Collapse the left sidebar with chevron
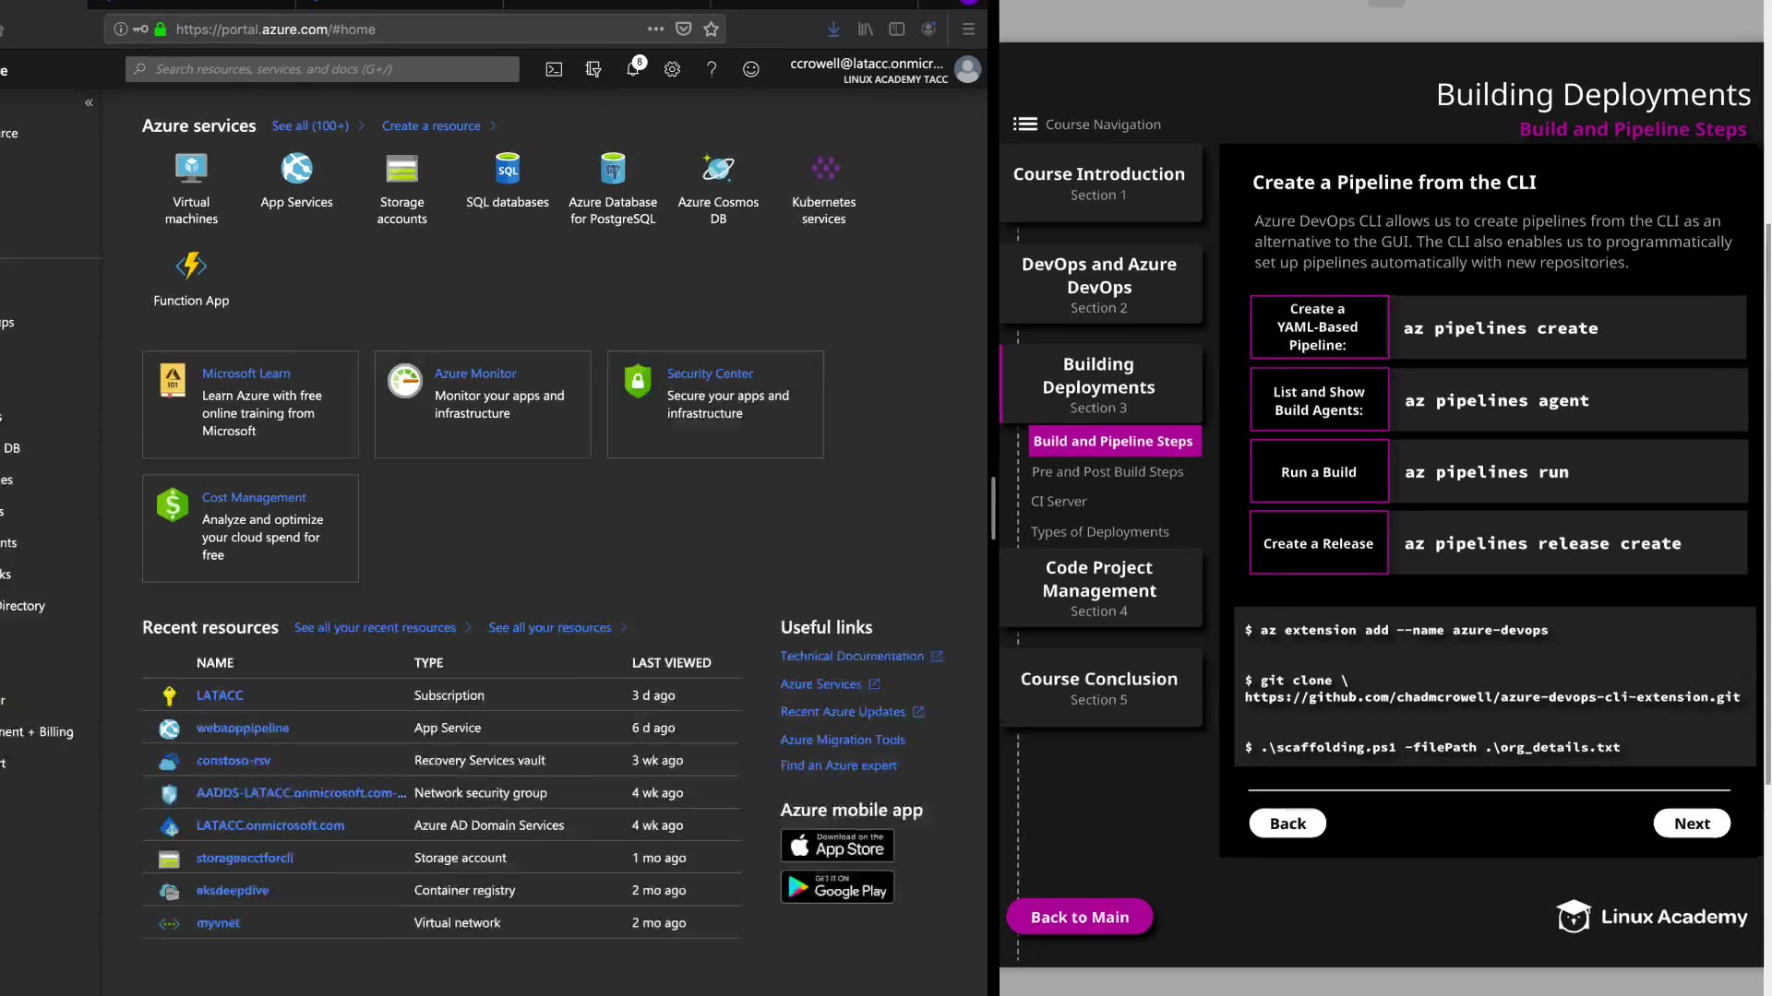The image size is (1772, 996). pos(89,102)
